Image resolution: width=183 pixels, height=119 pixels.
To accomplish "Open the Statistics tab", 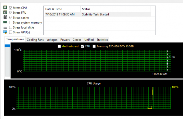I will 102,40.
